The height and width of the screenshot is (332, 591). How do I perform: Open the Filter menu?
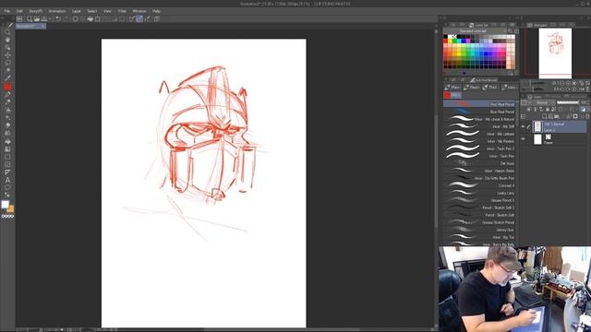coord(122,11)
